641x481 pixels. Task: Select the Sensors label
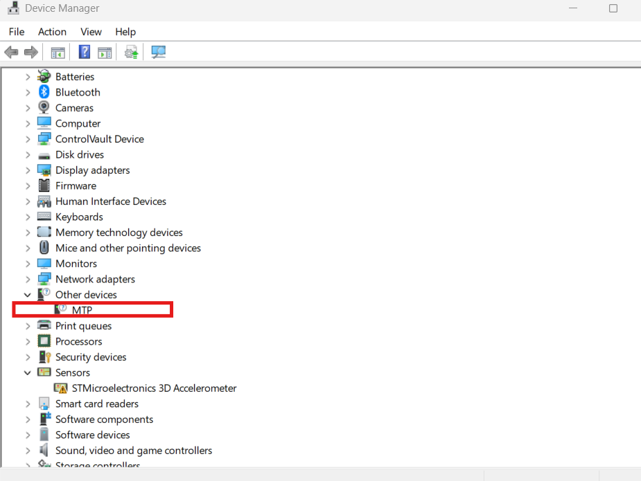pos(73,372)
